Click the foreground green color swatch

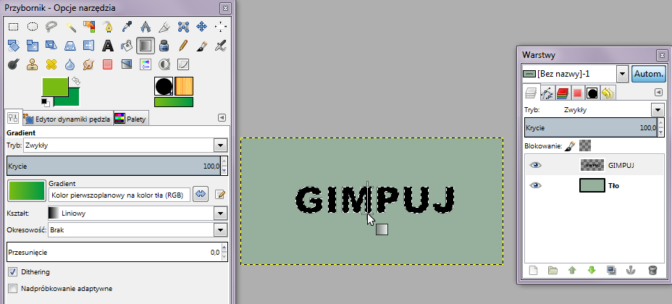pos(55,86)
